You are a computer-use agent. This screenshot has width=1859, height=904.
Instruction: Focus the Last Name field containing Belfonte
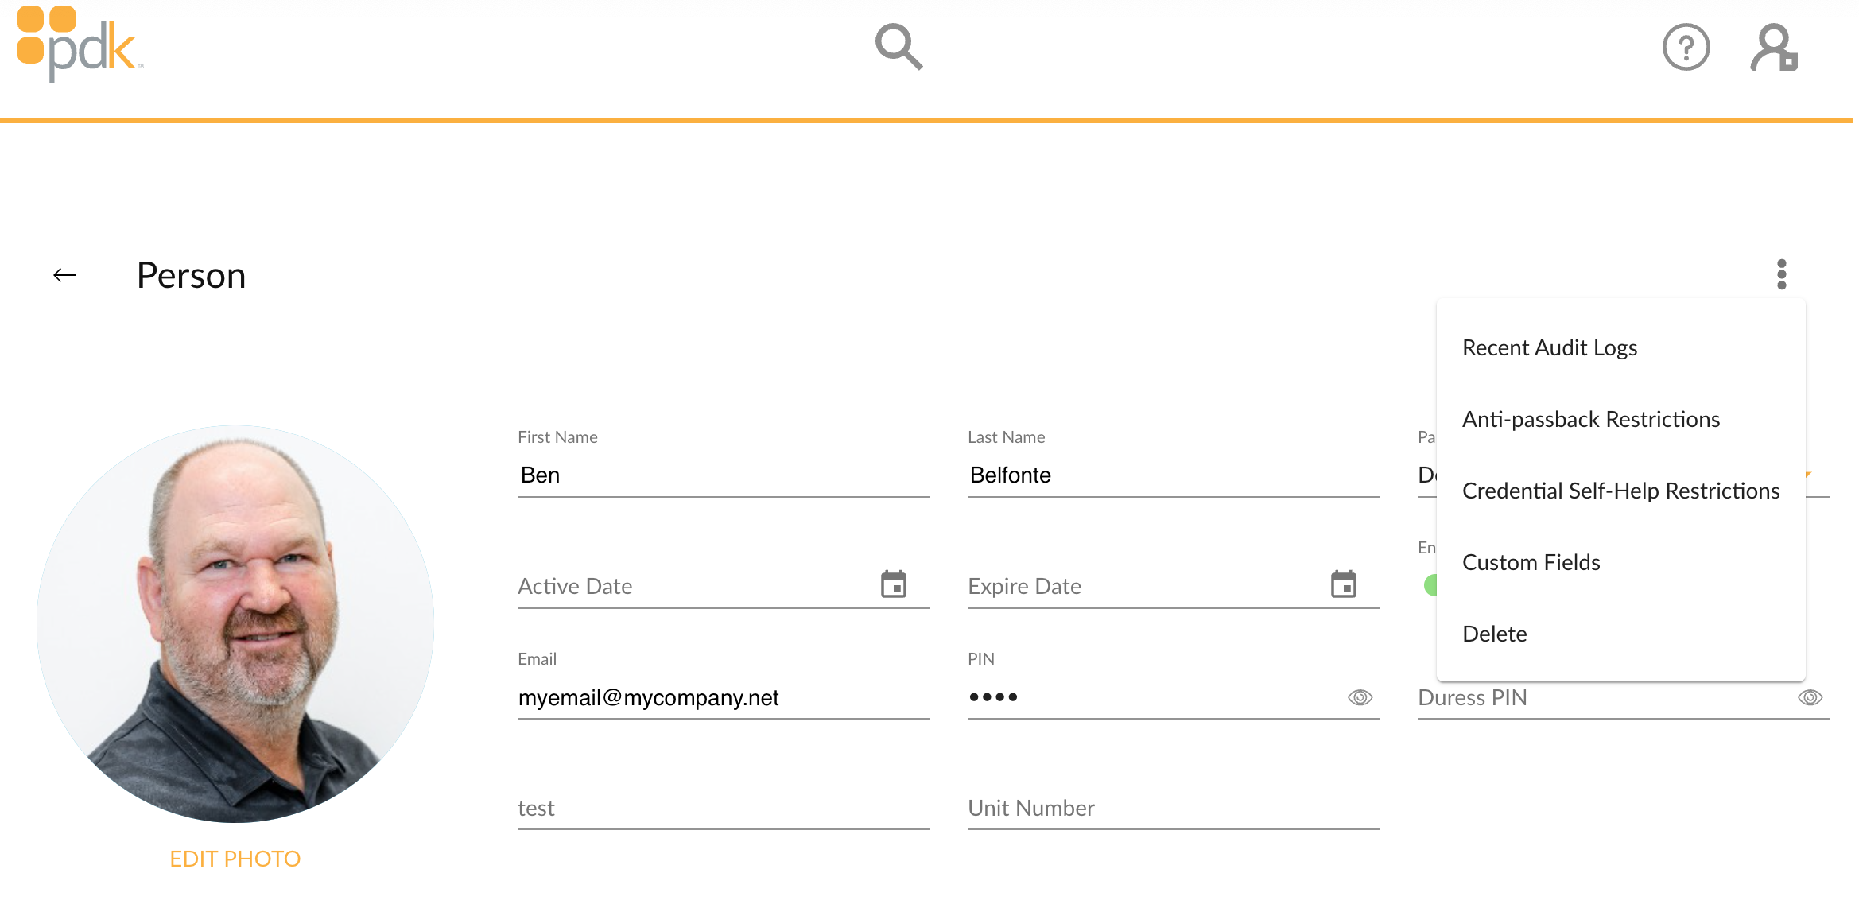coord(1173,475)
